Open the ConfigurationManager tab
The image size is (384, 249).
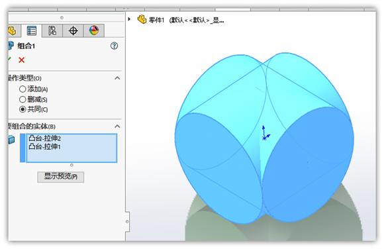click(52, 30)
